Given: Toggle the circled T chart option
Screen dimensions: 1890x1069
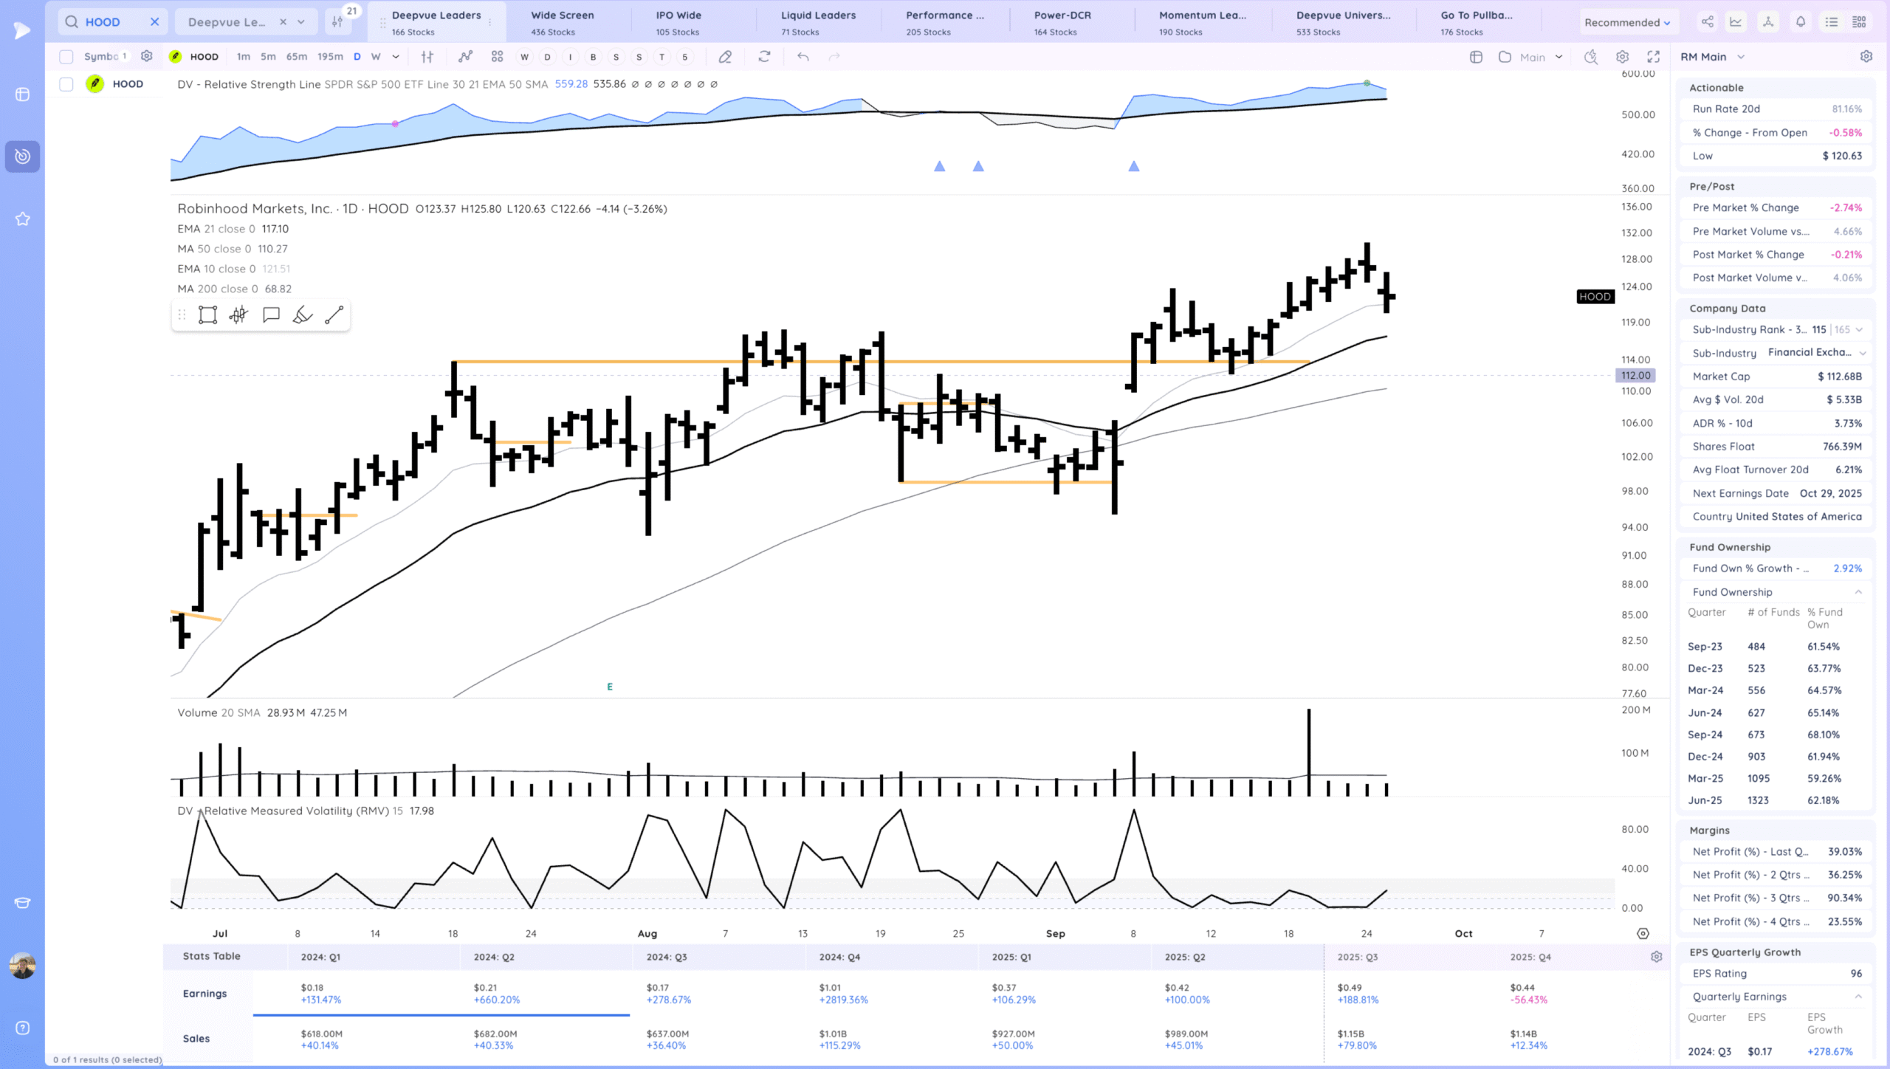Looking at the screenshot, I should click(661, 57).
